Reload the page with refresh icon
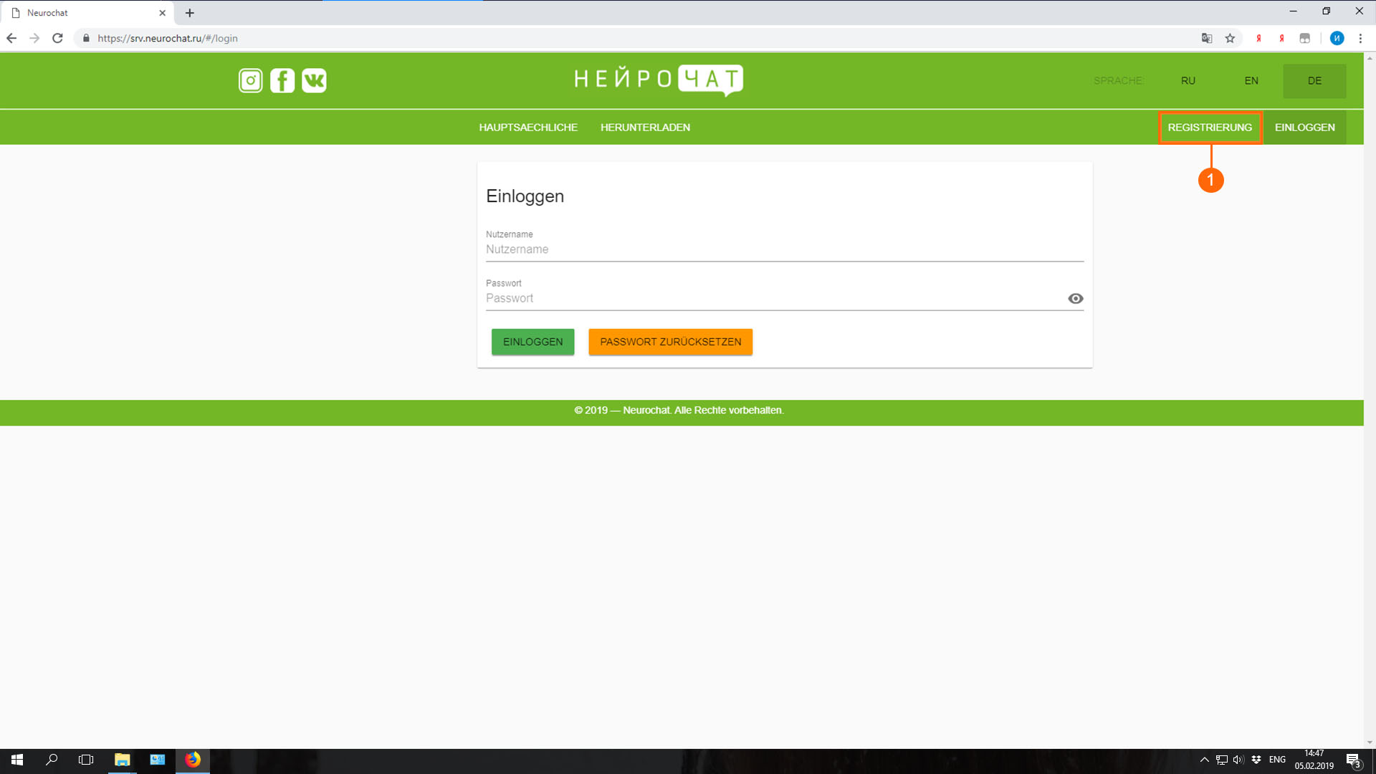The height and width of the screenshot is (774, 1376). [58, 39]
